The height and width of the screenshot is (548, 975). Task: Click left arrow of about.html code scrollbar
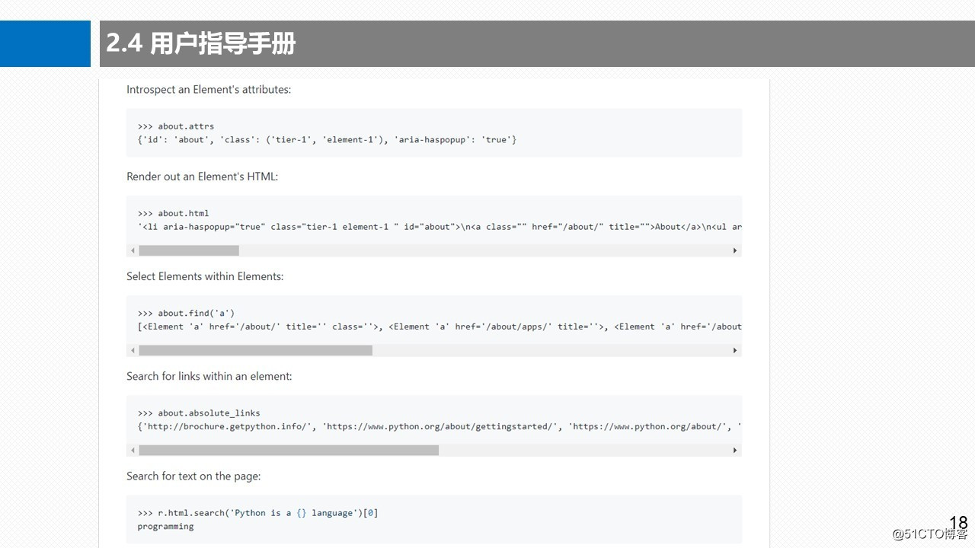click(x=133, y=250)
